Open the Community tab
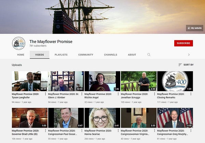Screen dimensions: 205x143 tap(86, 55)
